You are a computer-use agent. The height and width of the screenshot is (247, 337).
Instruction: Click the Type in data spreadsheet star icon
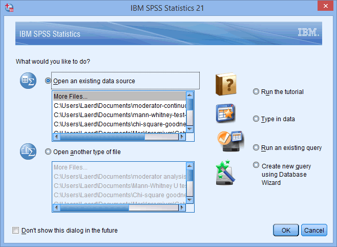225,113
